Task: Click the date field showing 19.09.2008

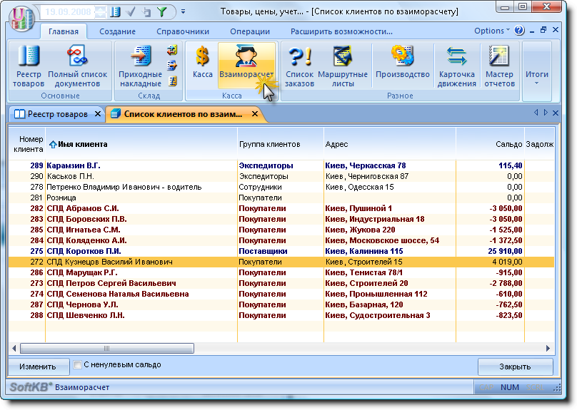Action: (x=68, y=12)
